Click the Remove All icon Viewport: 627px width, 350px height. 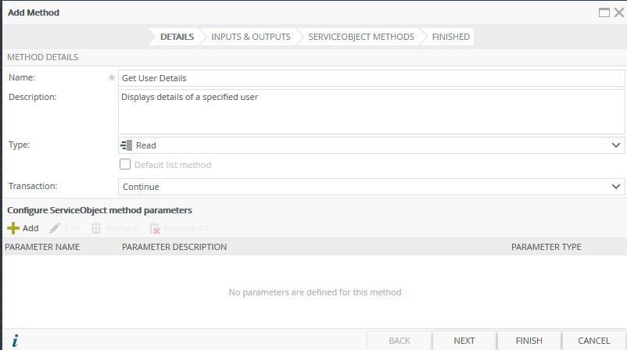click(x=155, y=228)
